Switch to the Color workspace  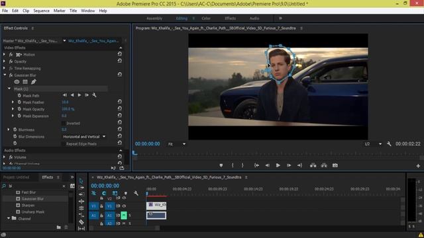206,19
